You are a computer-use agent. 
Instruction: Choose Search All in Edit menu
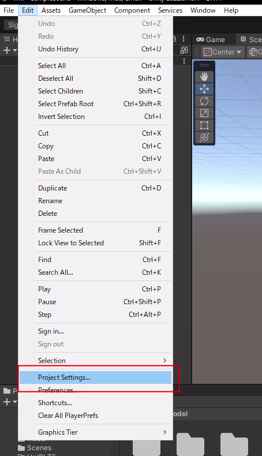click(95, 272)
